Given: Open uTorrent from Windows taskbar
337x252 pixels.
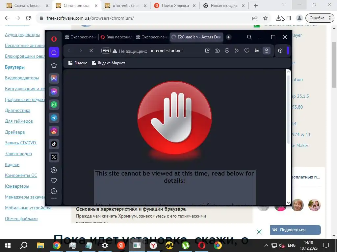Looking at the screenshot, I should tap(186, 245).
